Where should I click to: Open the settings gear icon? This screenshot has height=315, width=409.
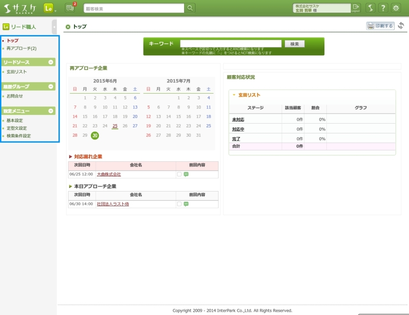(396, 8)
